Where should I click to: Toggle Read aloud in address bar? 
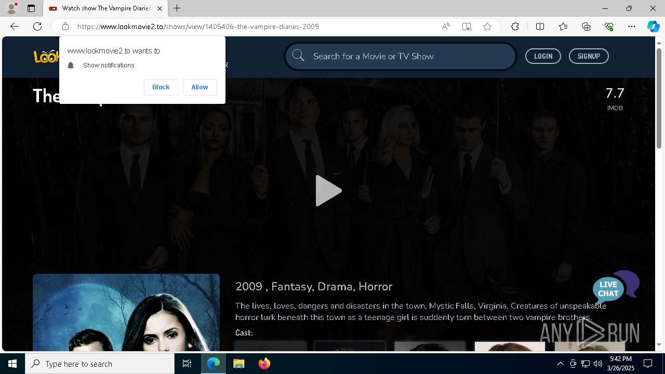[x=446, y=26]
